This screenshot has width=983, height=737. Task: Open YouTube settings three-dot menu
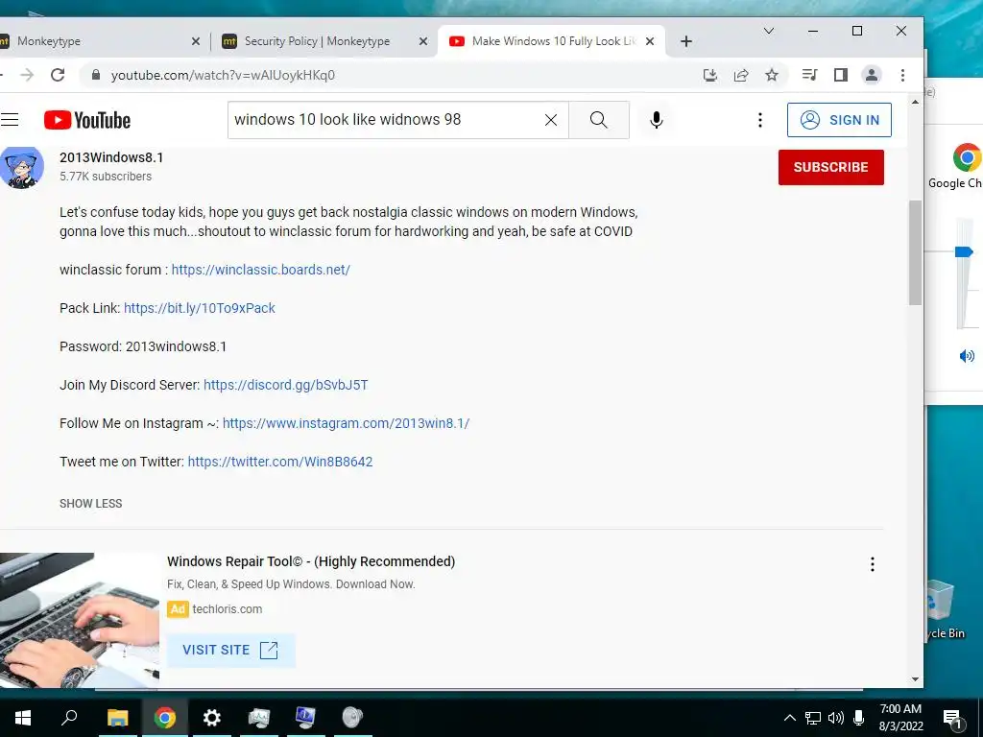(x=760, y=120)
